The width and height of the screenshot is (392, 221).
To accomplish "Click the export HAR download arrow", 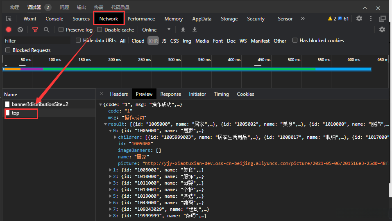I will pyautogui.click(x=195, y=29).
